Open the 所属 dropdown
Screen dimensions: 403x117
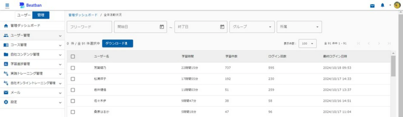pyautogui.click(x=299, y=27)
